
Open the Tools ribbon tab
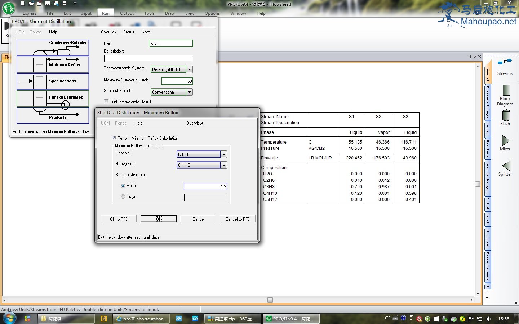(x=149, y=13)
